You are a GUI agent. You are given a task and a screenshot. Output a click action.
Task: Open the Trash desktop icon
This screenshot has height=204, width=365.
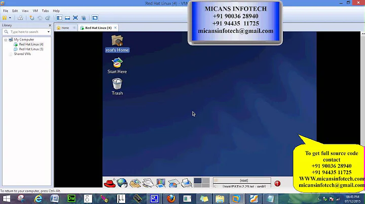[x=117, y=87]
